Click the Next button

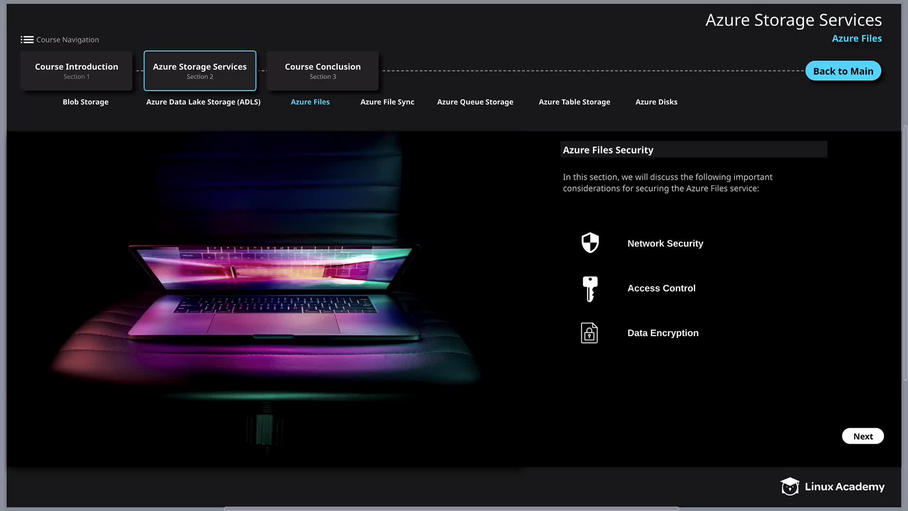click(x=863, y=436)
